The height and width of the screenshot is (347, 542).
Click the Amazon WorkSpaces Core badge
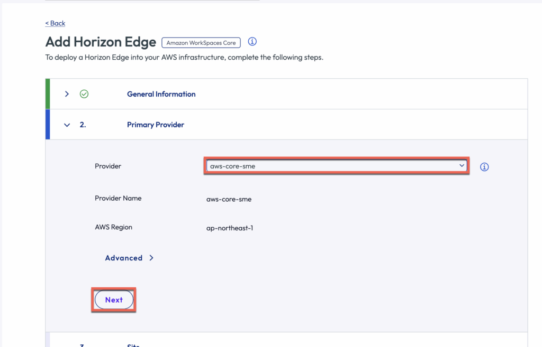coord(201,43)
